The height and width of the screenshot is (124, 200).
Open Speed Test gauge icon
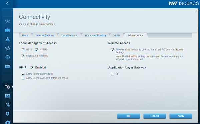coord(8,57)
